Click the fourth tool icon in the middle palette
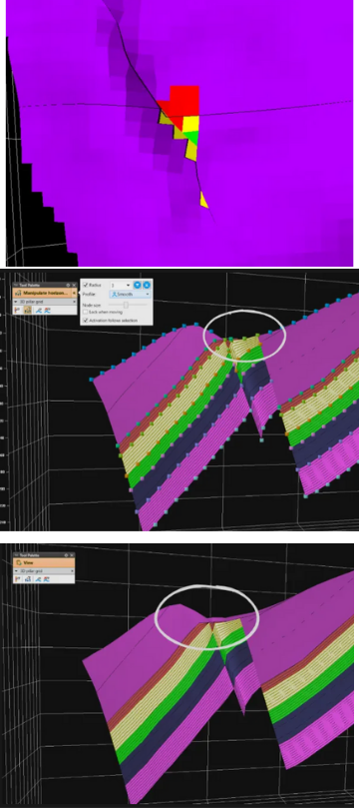 click(47, 311)
